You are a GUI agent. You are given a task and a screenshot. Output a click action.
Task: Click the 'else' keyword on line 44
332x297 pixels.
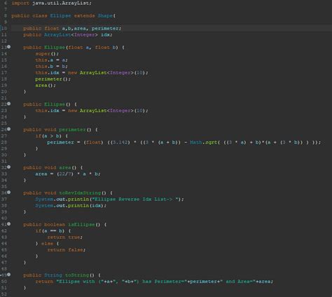click(x=47, y=244)
